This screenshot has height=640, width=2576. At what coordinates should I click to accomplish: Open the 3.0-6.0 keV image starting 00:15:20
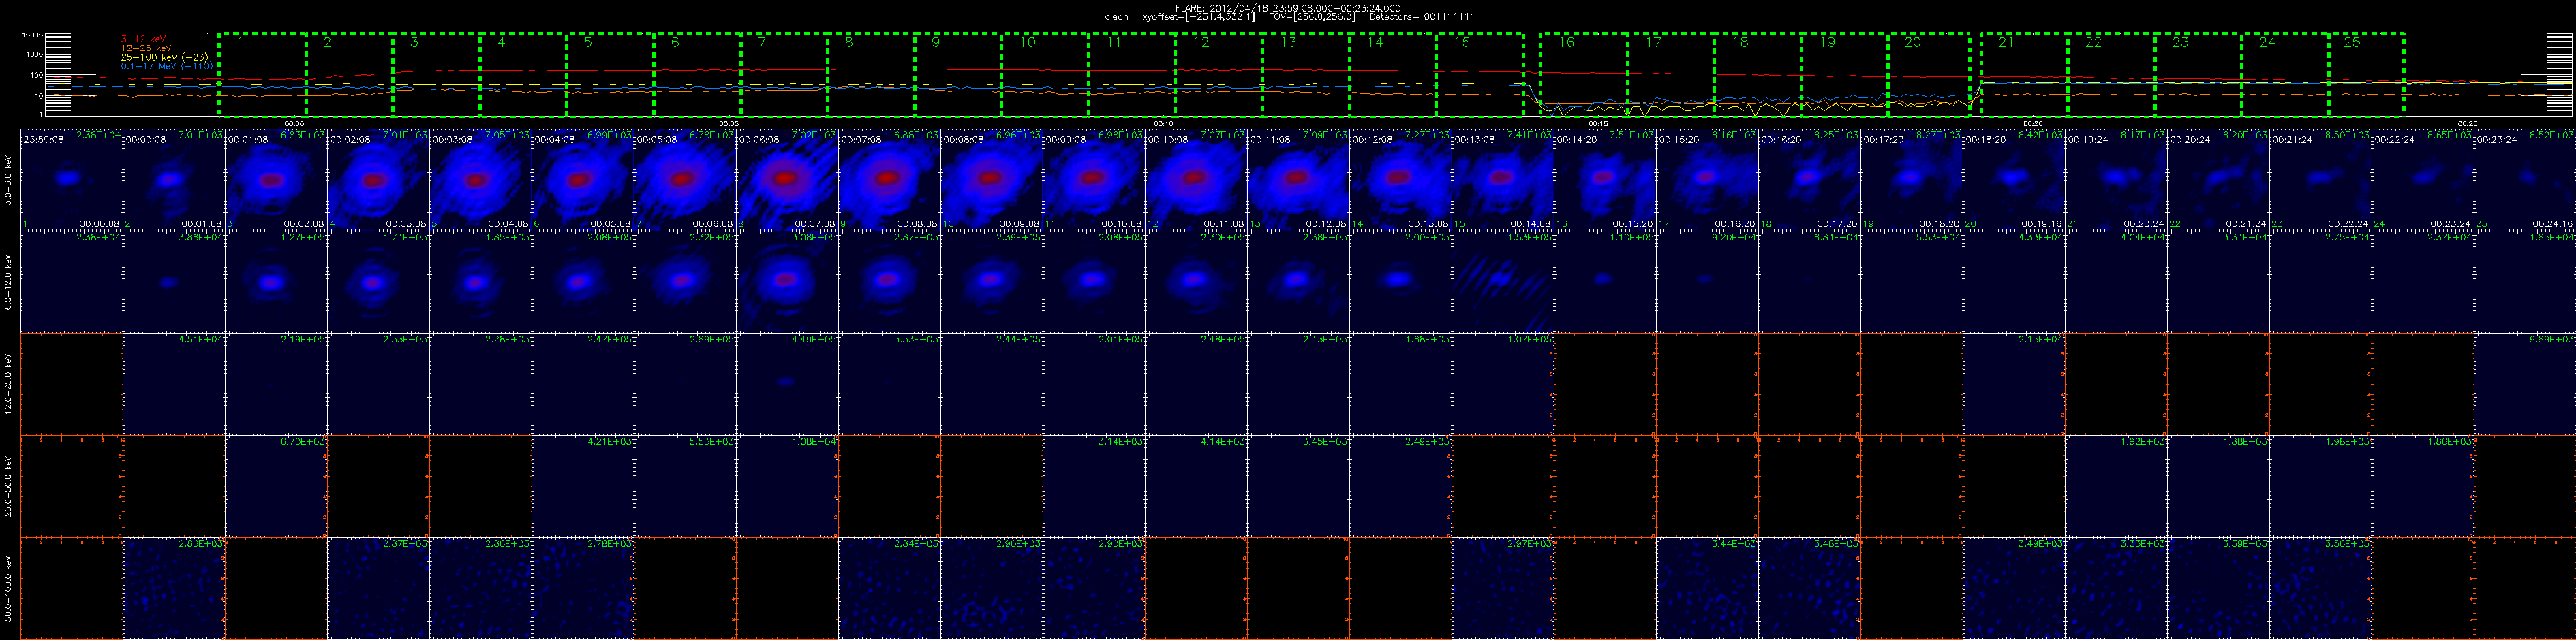pos(1706,178)
